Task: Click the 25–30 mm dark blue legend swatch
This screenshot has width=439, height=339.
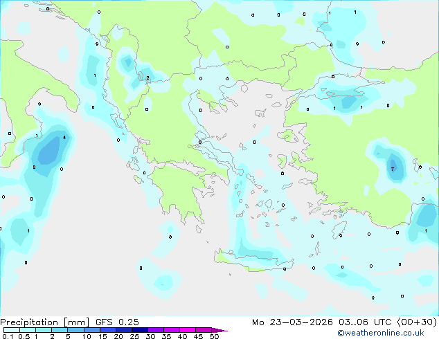Action: [x=139, y=330]
